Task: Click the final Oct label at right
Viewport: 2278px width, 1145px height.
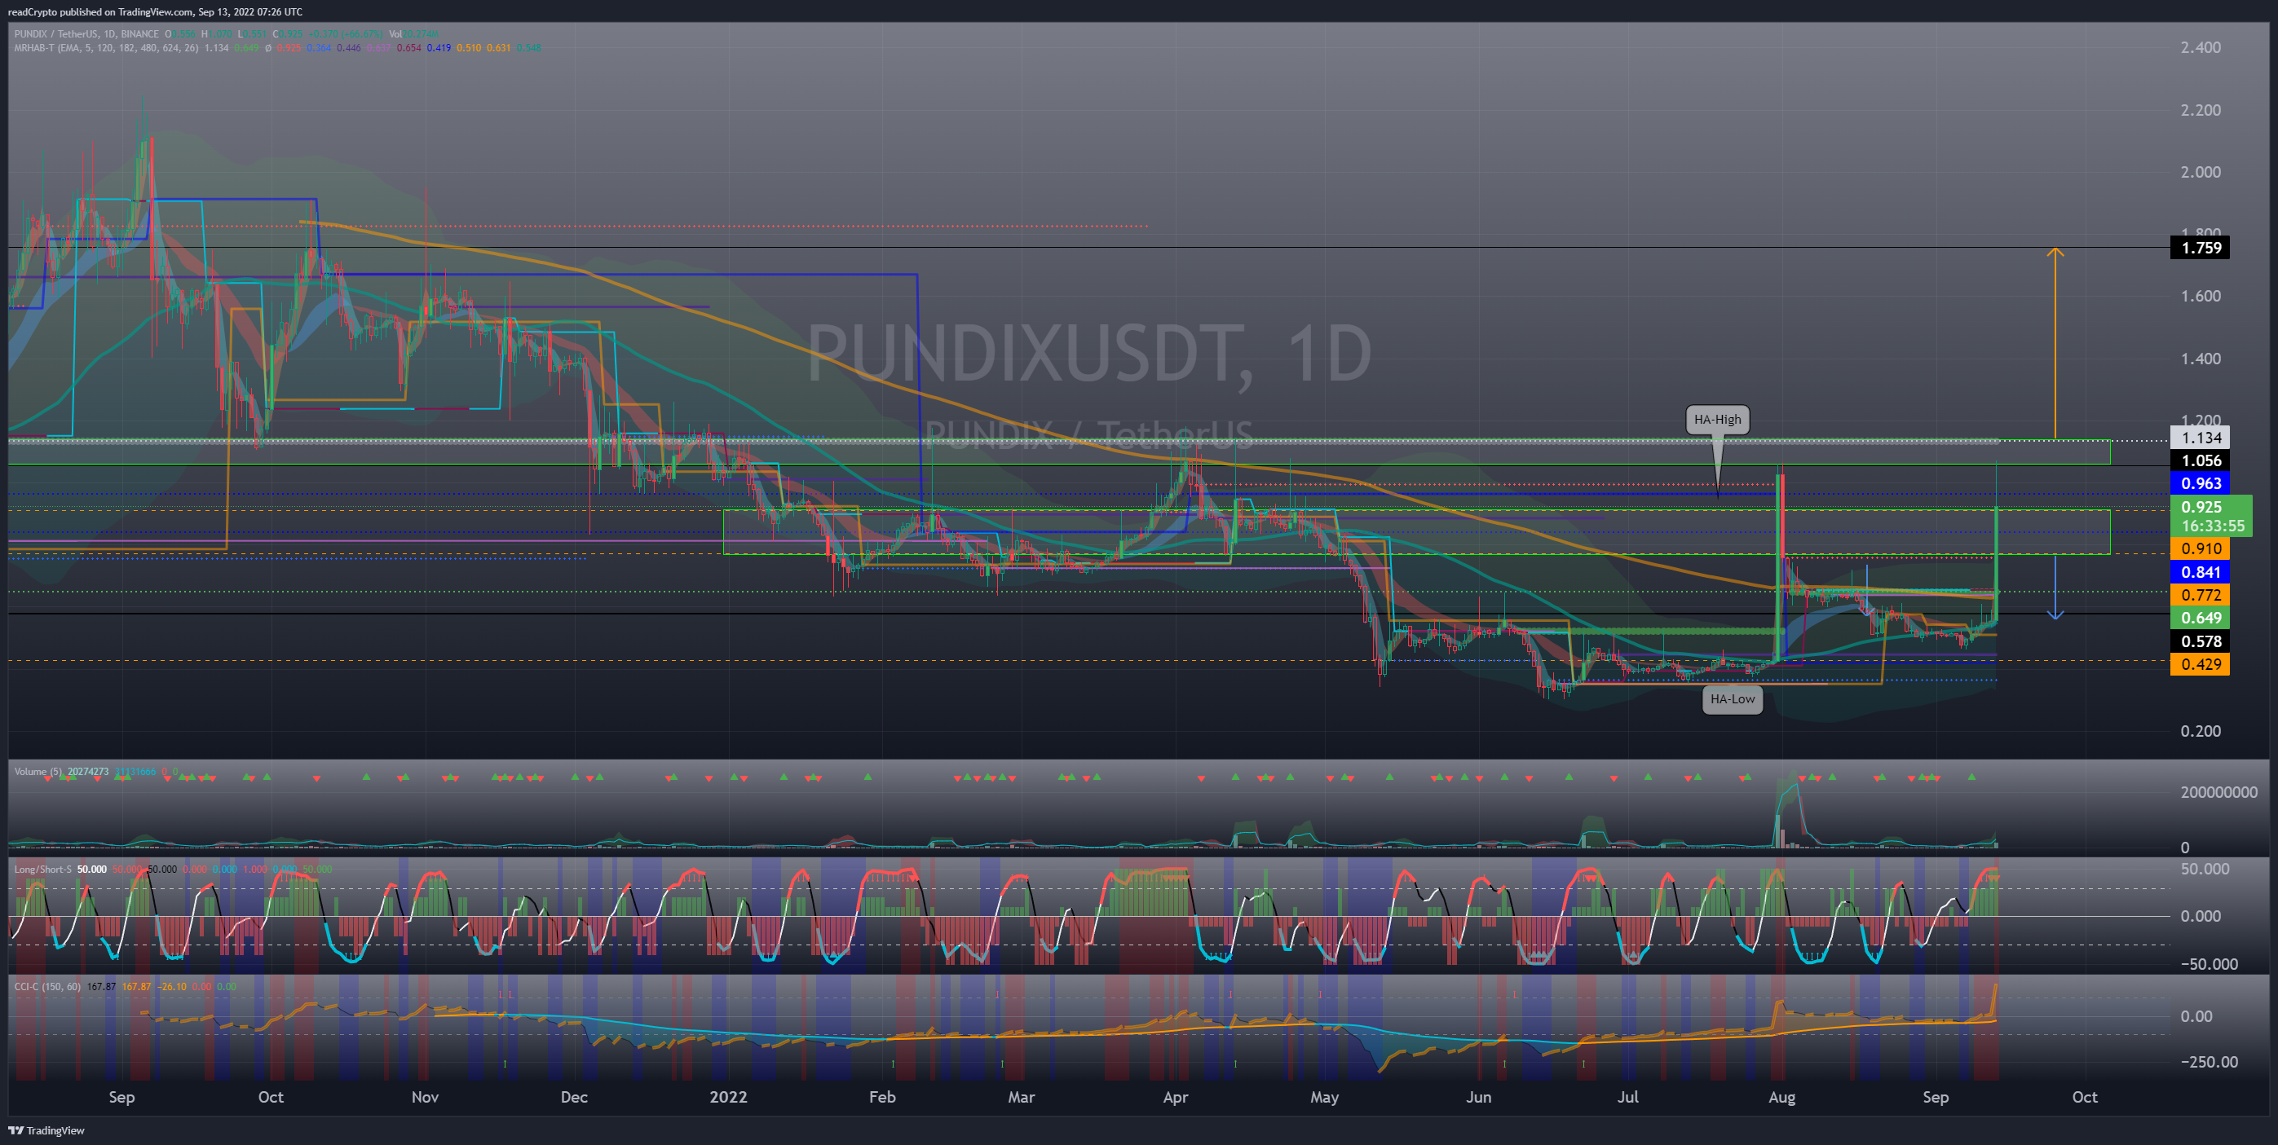Action: 2086,1097
